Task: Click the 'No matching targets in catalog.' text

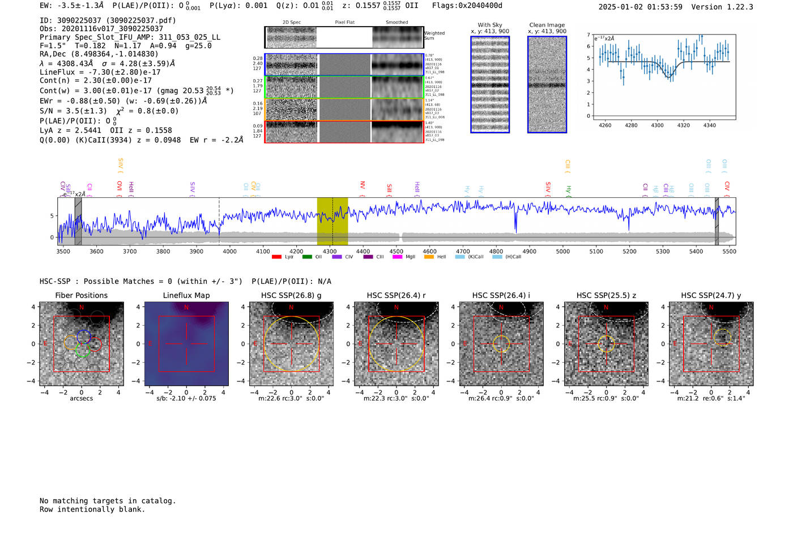Action: (108, 501)
